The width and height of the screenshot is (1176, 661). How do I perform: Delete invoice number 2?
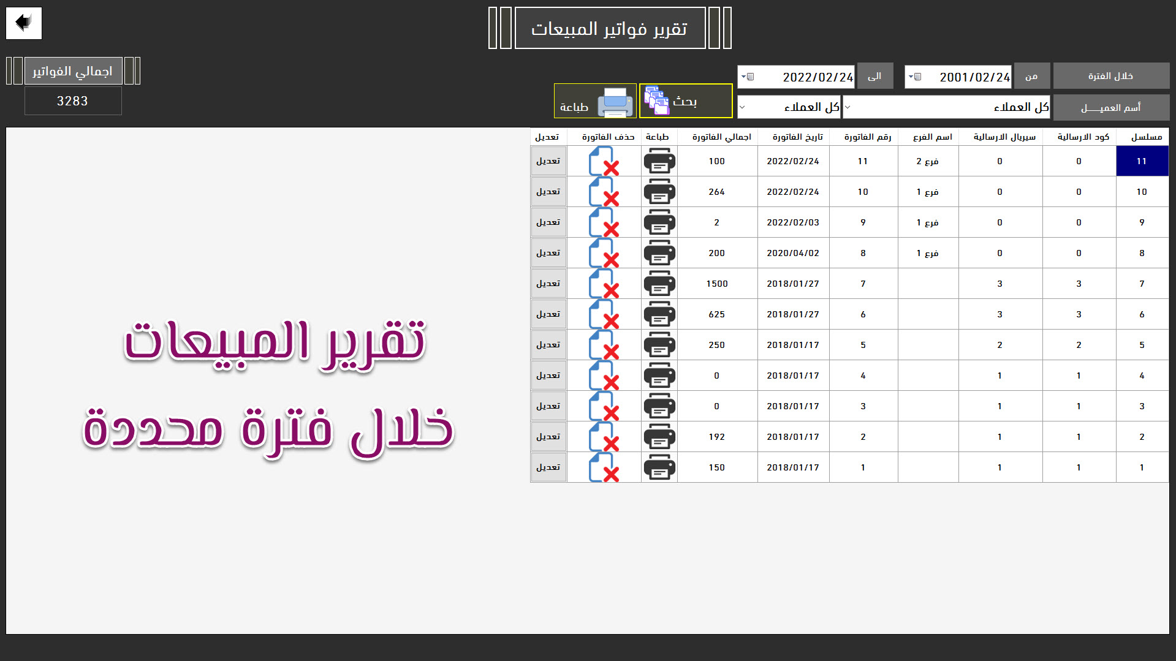(604, 437)
